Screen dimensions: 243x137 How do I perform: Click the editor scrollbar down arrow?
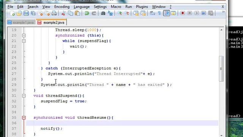(x=221, y=135)
